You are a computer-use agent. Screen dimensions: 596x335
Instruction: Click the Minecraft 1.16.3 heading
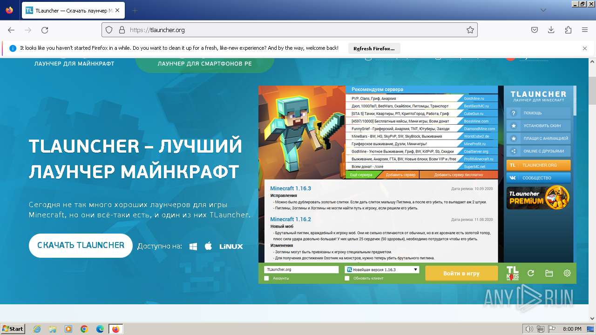(291, 188)
